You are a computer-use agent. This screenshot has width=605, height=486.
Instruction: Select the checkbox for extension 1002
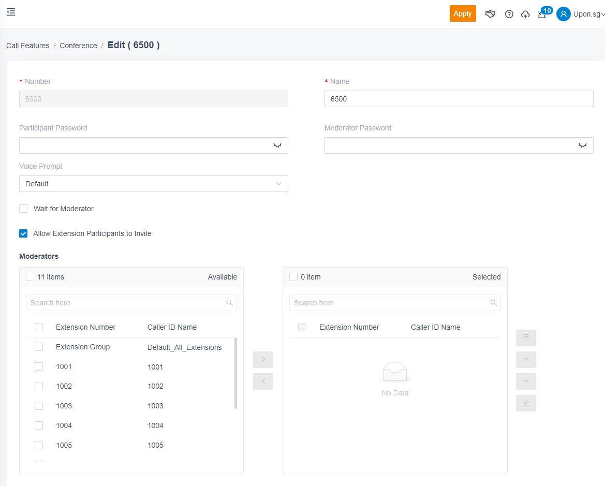[x=39, y=386]
